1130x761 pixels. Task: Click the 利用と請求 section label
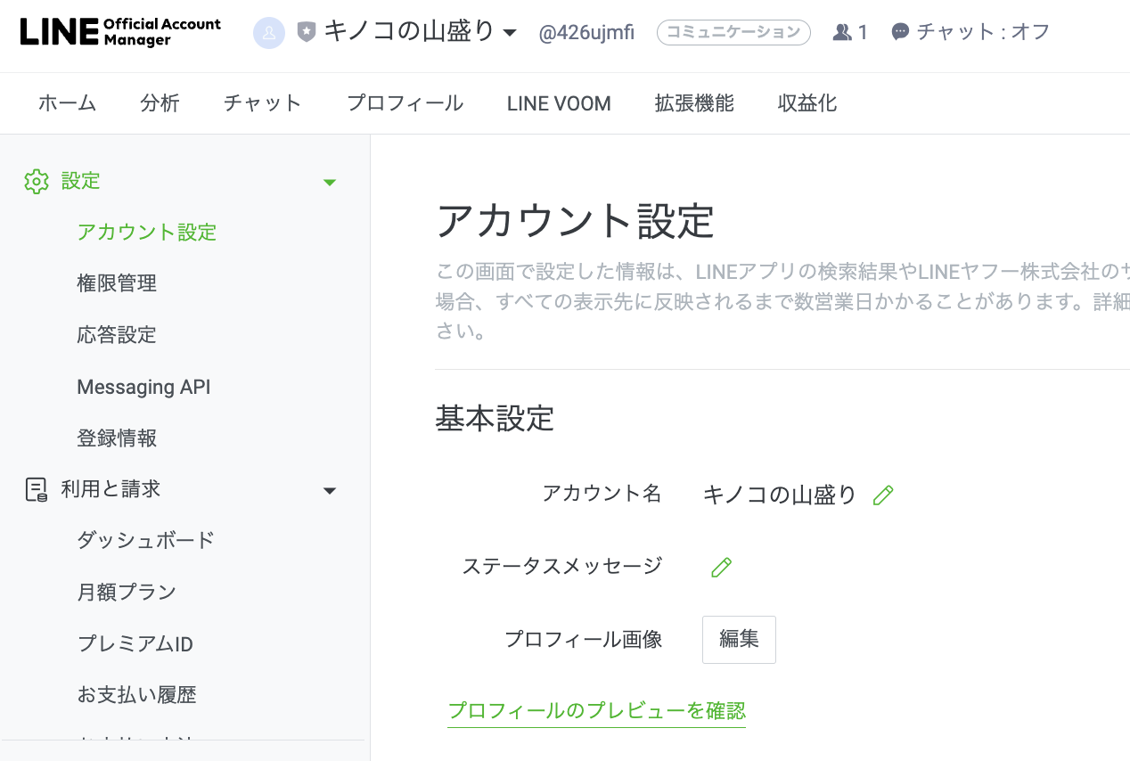click(111, 489)
